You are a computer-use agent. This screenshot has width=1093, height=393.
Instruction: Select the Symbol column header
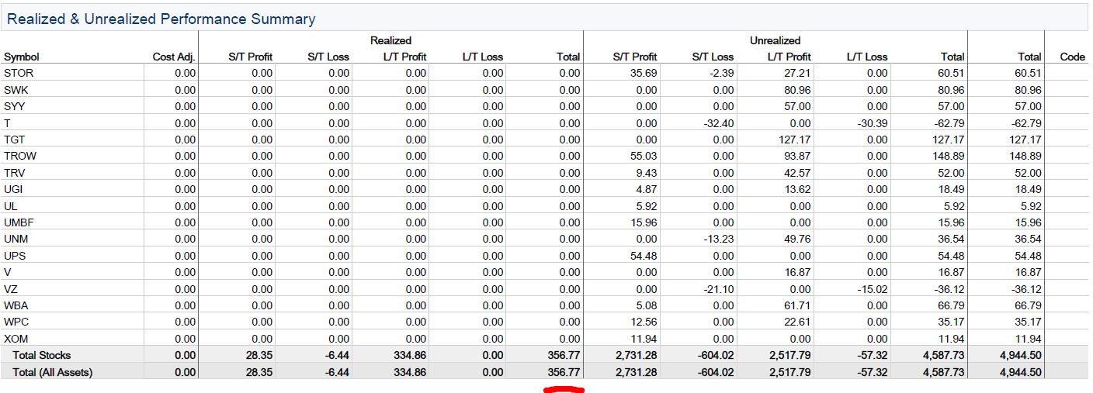(22, 57)
